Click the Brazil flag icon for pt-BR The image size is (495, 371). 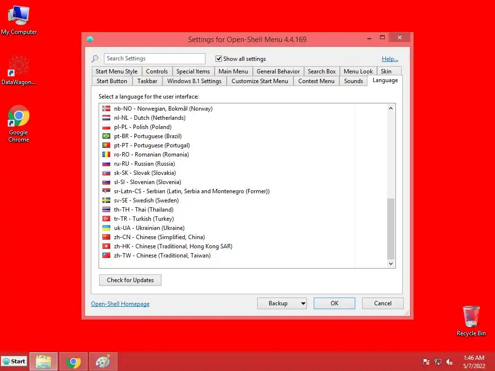click(106, 136)
